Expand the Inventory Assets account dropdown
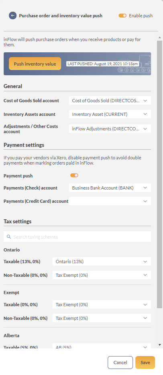This screenshot has width=163, height=375. 110,114
